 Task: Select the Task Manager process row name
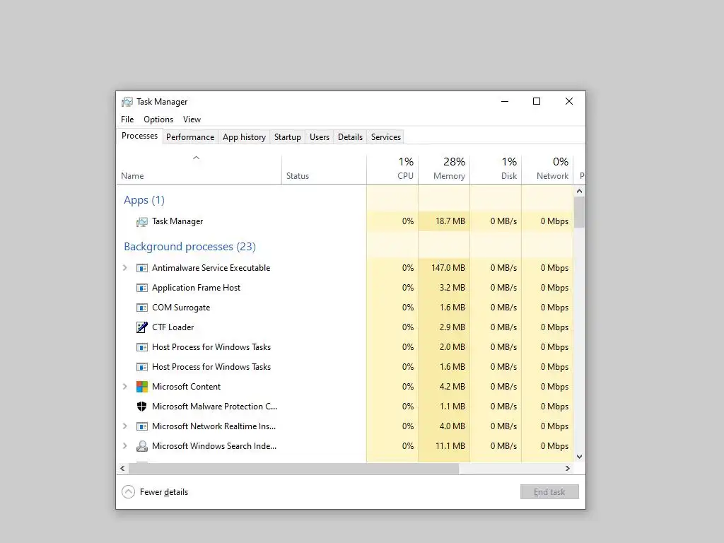177,221
